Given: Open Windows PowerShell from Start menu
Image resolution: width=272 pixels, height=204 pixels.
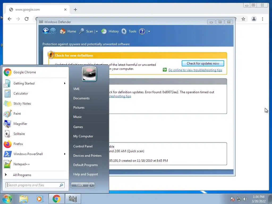Looking at the screenshot, I should point(35,154).
